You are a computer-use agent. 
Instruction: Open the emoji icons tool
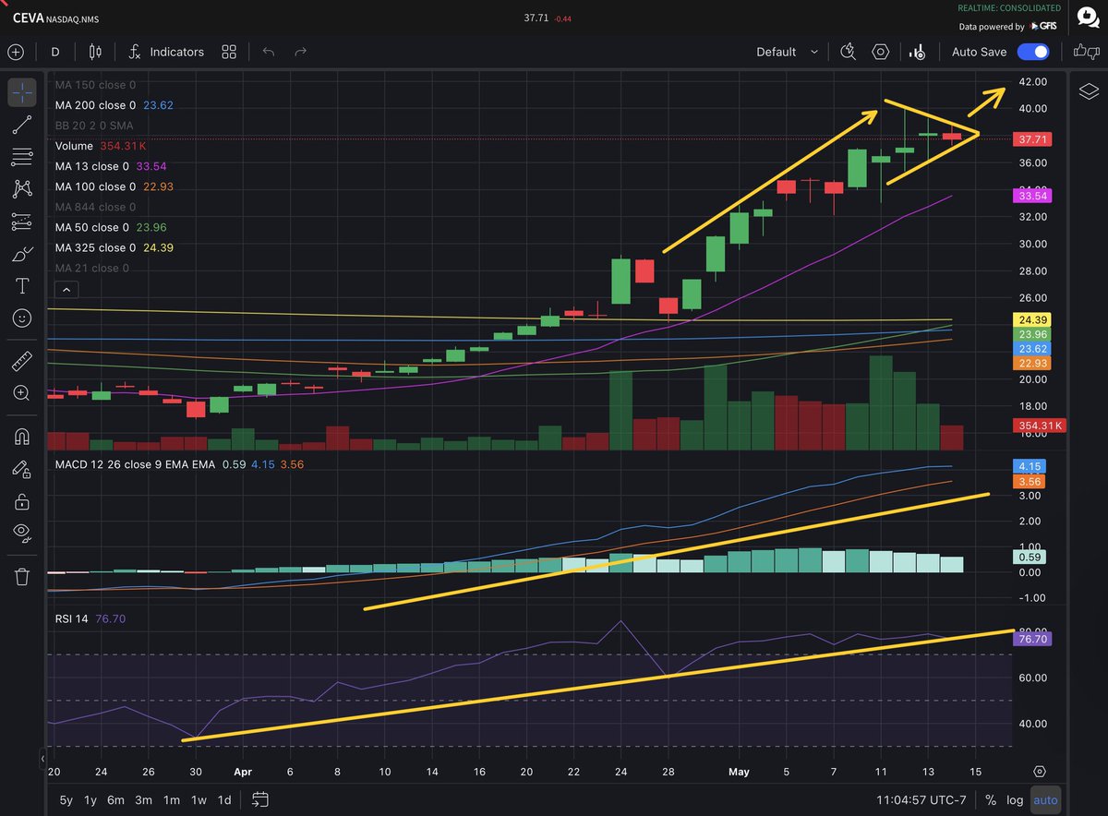(x=22, y=318)
